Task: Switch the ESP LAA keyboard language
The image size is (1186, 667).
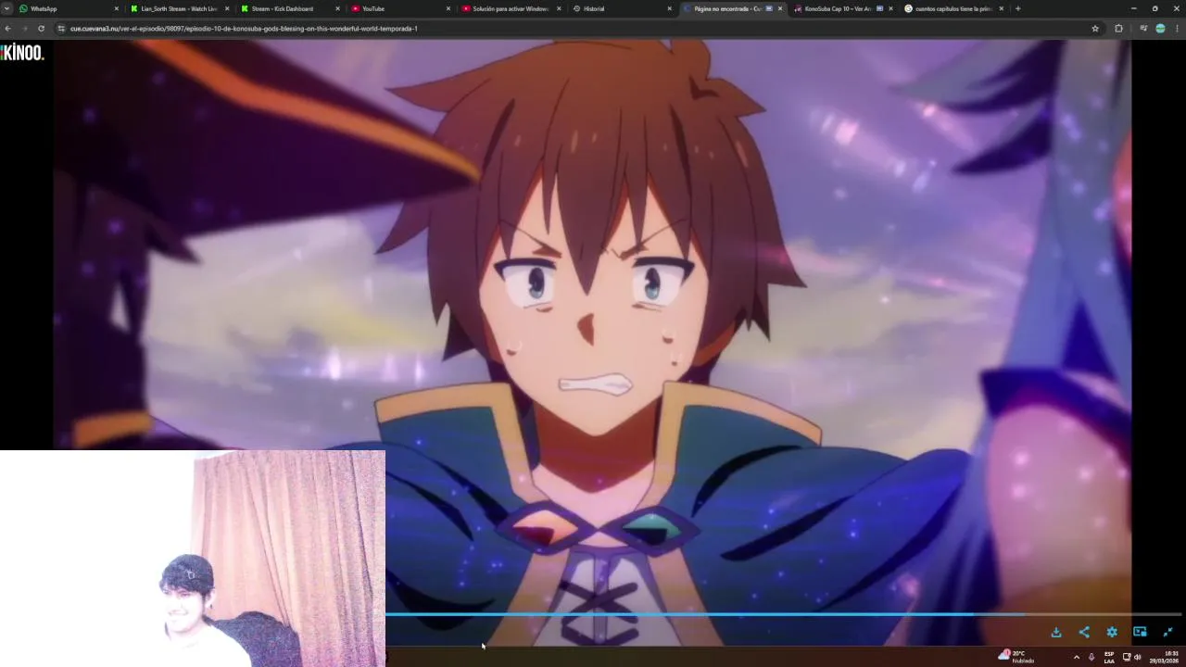Action: tap(1109, 657)
